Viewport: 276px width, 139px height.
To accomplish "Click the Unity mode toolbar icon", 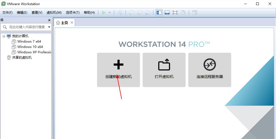I will 183,12.
